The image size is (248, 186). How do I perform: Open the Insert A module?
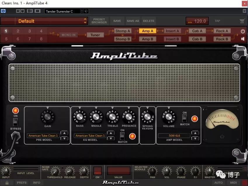tap(172, 31)
